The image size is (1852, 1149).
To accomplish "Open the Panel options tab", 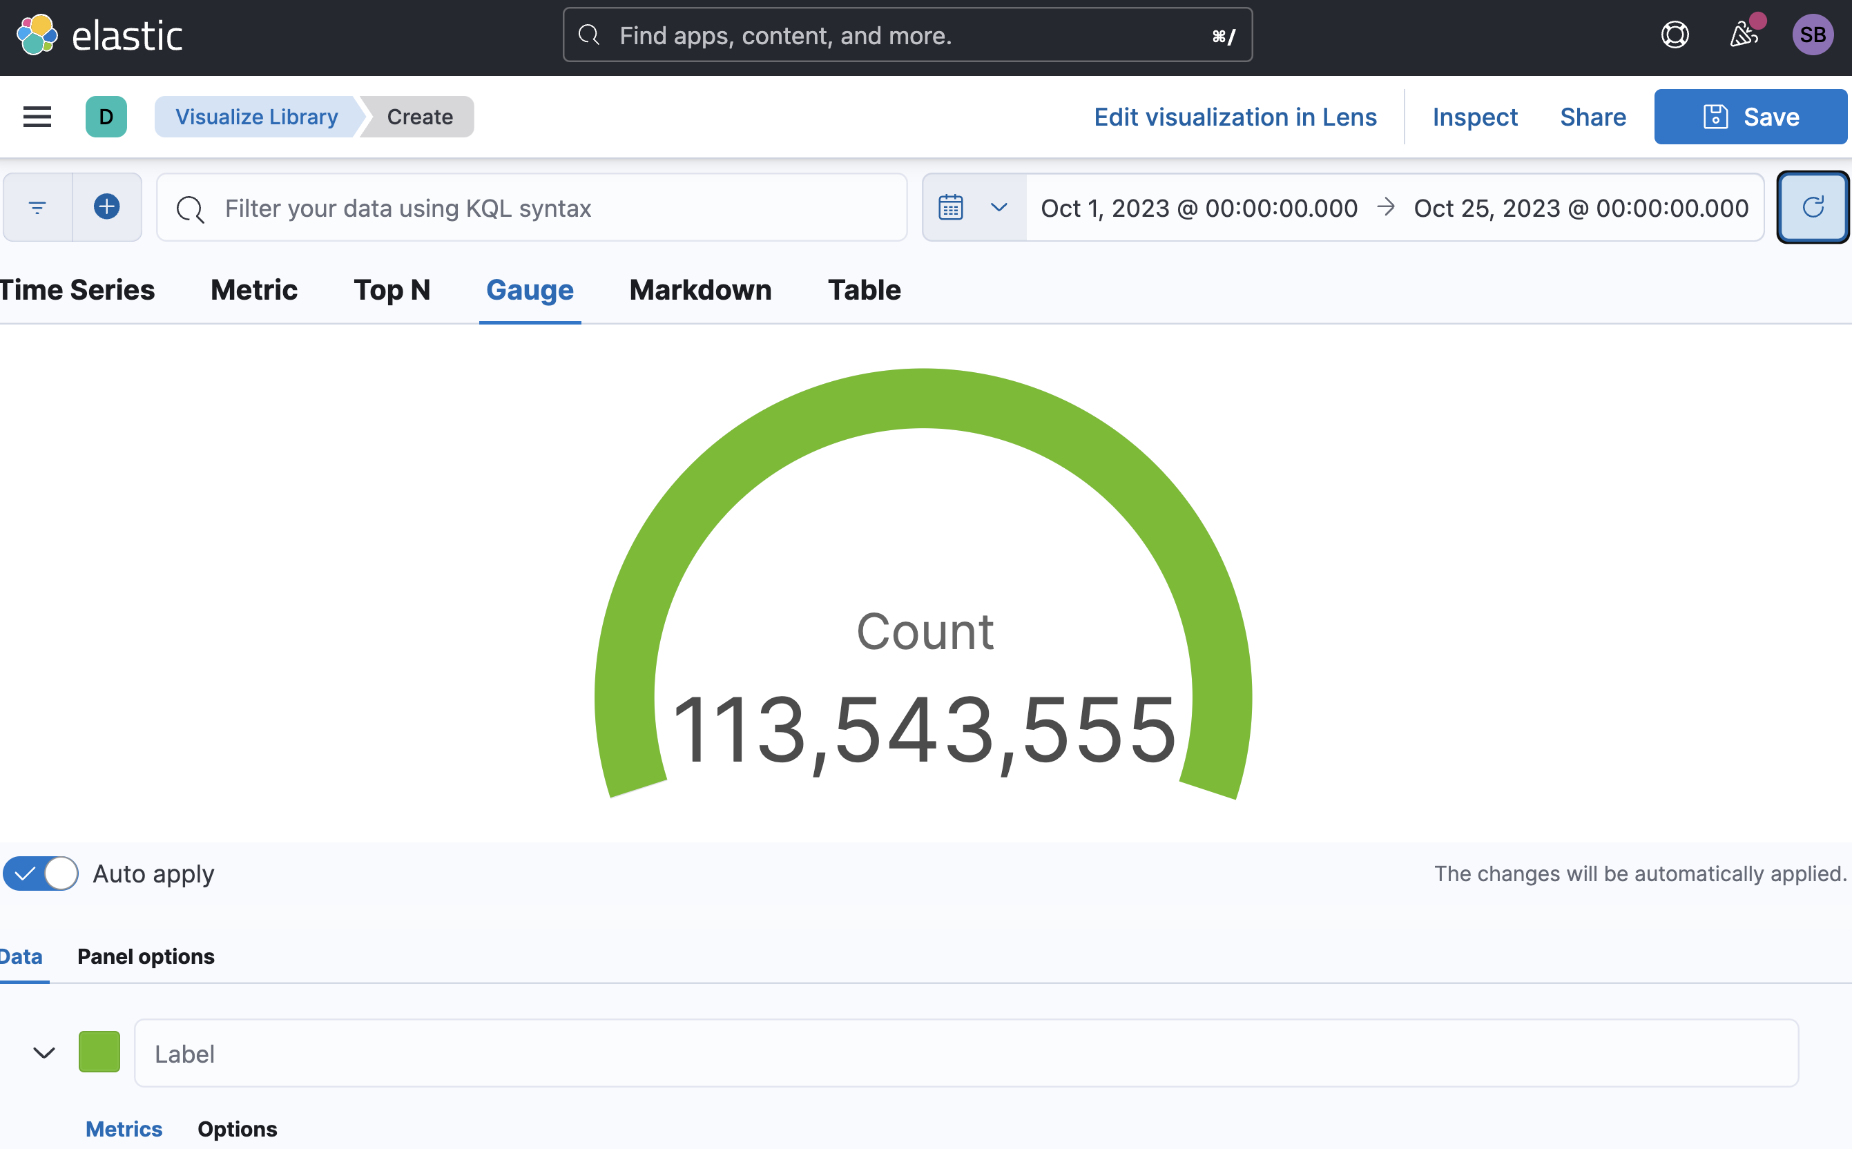I will [146, 957].
